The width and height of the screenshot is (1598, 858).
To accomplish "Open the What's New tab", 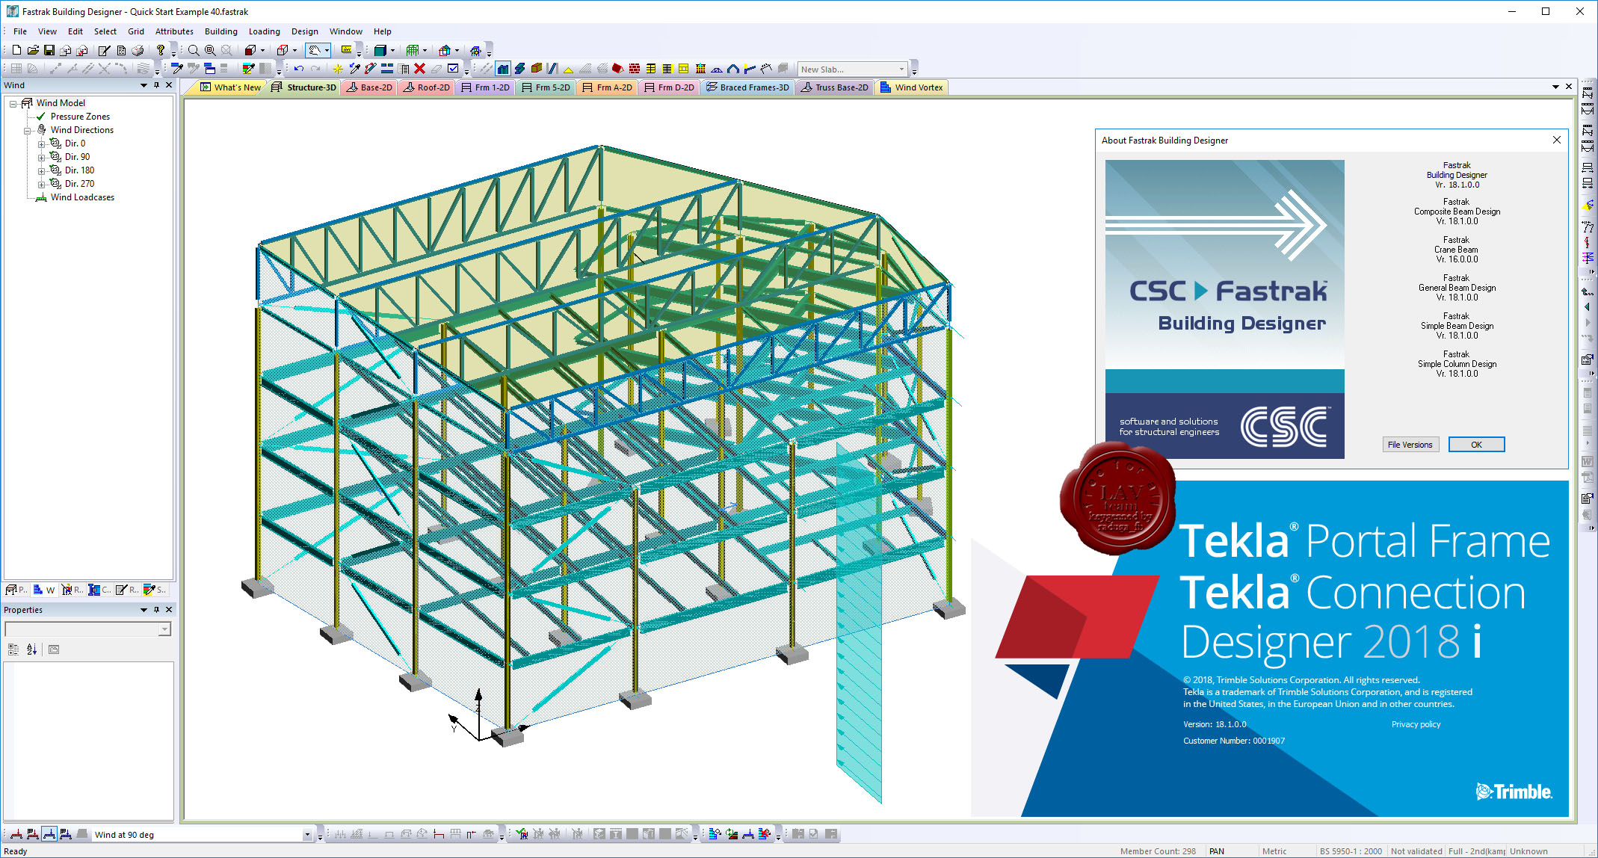I will pos(230,87).
